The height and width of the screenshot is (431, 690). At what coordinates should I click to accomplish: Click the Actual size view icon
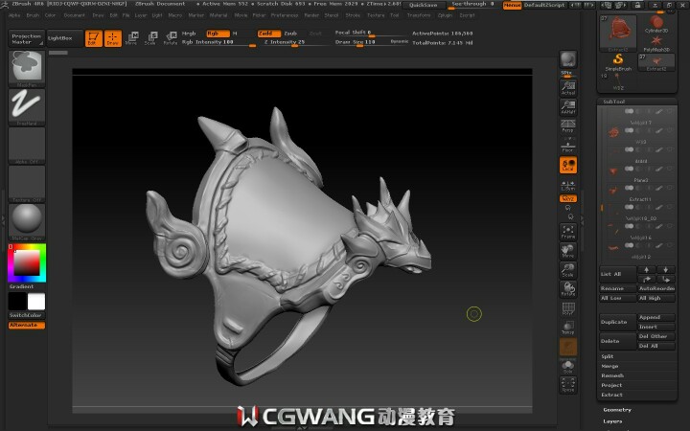568,88
